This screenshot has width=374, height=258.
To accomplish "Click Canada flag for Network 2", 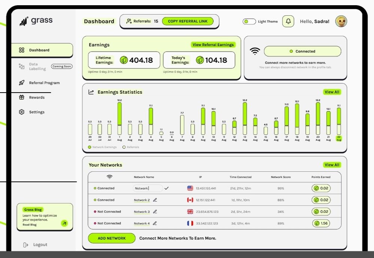I will (x=190, y=200).
